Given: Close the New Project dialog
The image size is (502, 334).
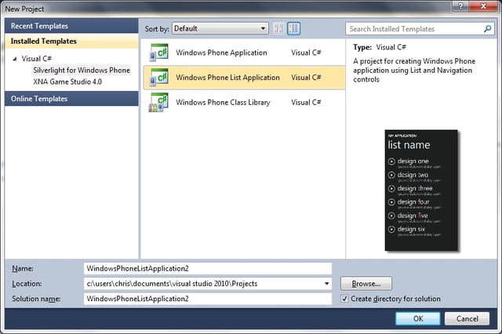Looking at the screenshot, I should (483, 5).
